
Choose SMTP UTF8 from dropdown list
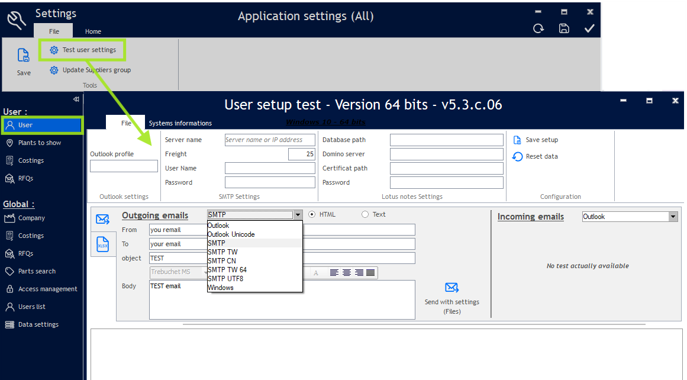(225, 279)
